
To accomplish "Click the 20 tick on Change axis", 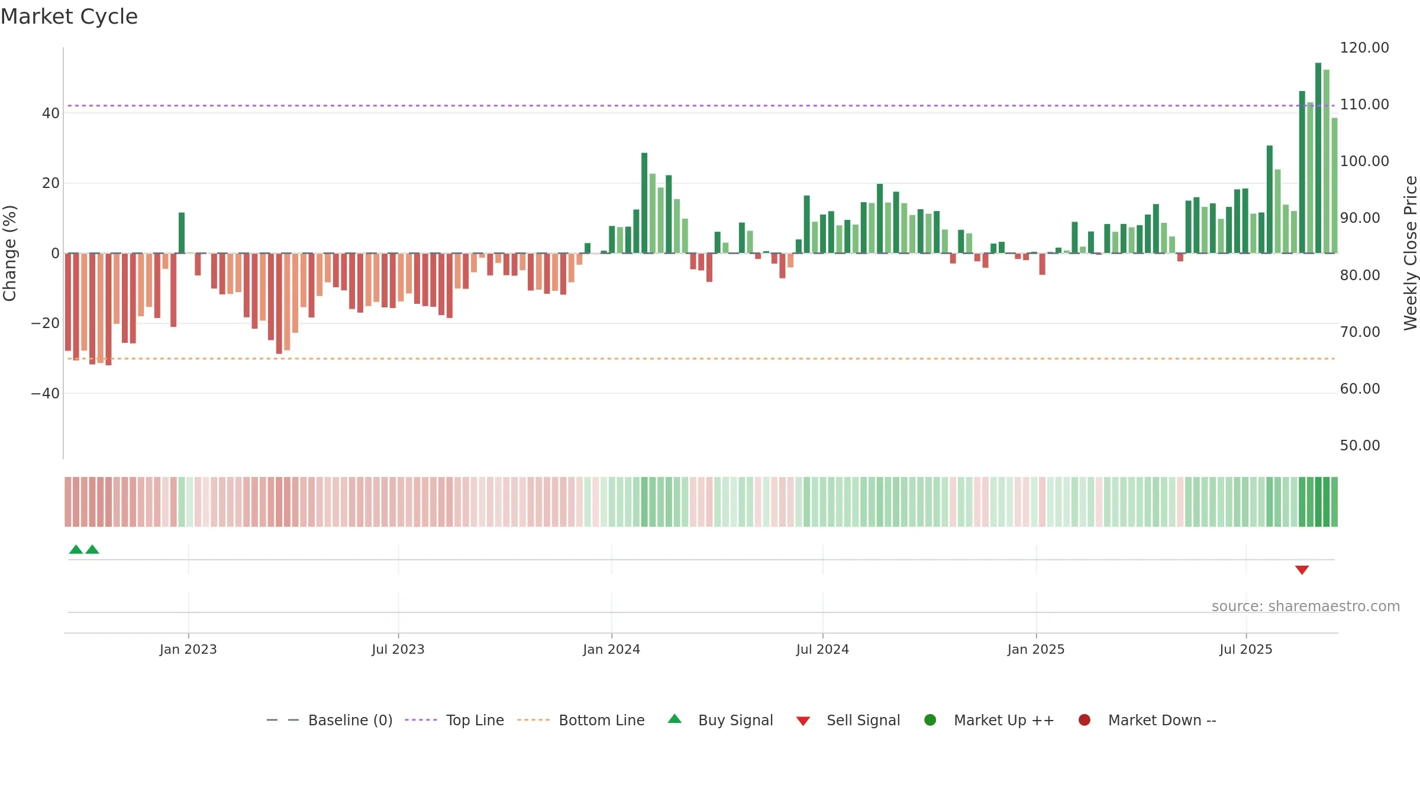I will click(x=51, y=183).
